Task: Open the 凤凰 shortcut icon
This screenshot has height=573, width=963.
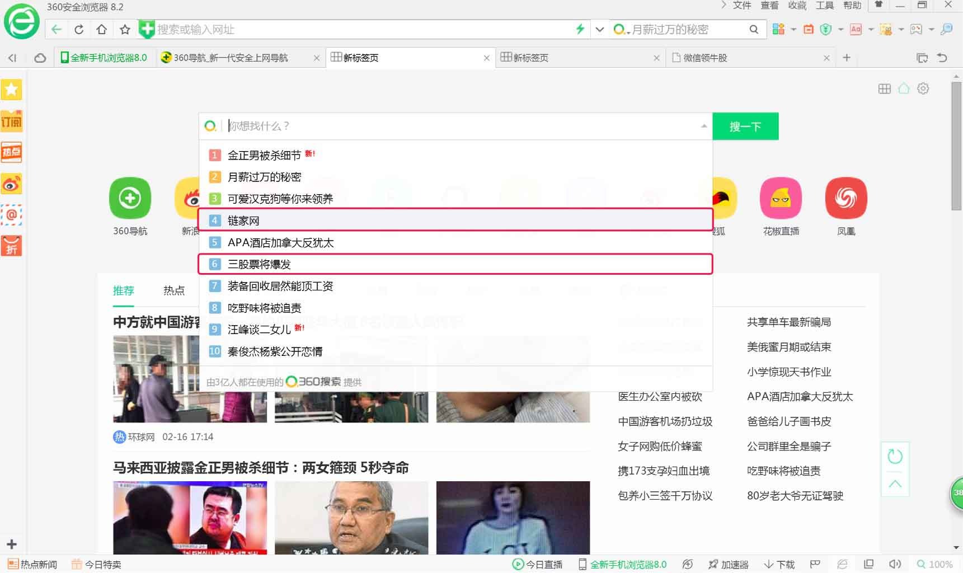Action: coord(845,198)
